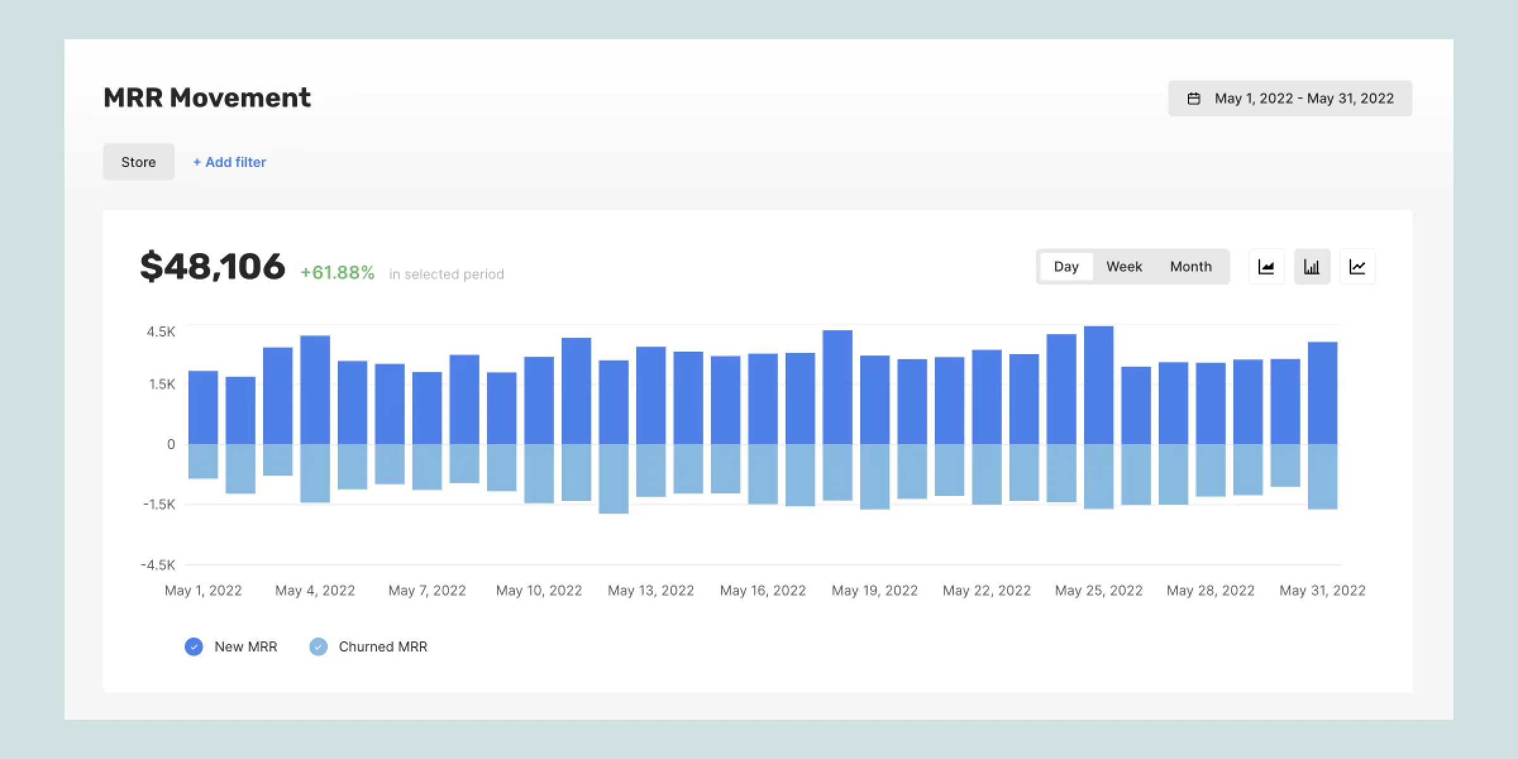Click the calendar icon in date picker
This screenshot has height=759, width=1518.
tap(1194, 99)
